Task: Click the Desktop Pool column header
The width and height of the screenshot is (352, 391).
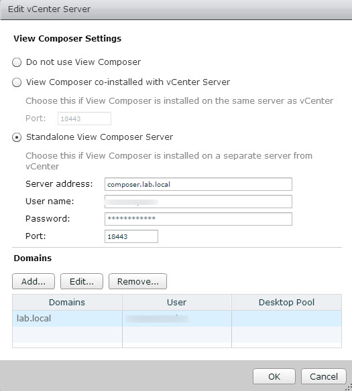Action: coord(286,302)
